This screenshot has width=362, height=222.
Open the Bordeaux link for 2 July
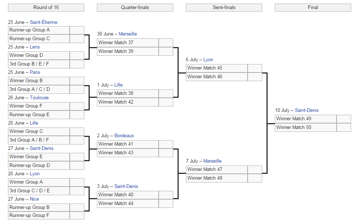(124, 135)
